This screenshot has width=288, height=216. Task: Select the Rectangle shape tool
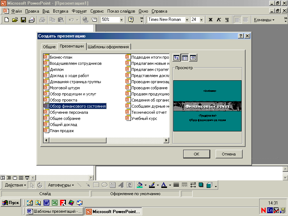(x=96, y=185)
